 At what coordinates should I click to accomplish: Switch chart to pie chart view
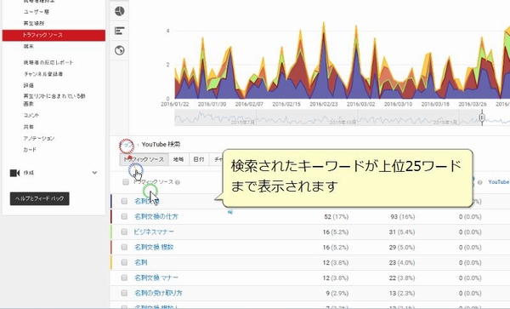119,11
